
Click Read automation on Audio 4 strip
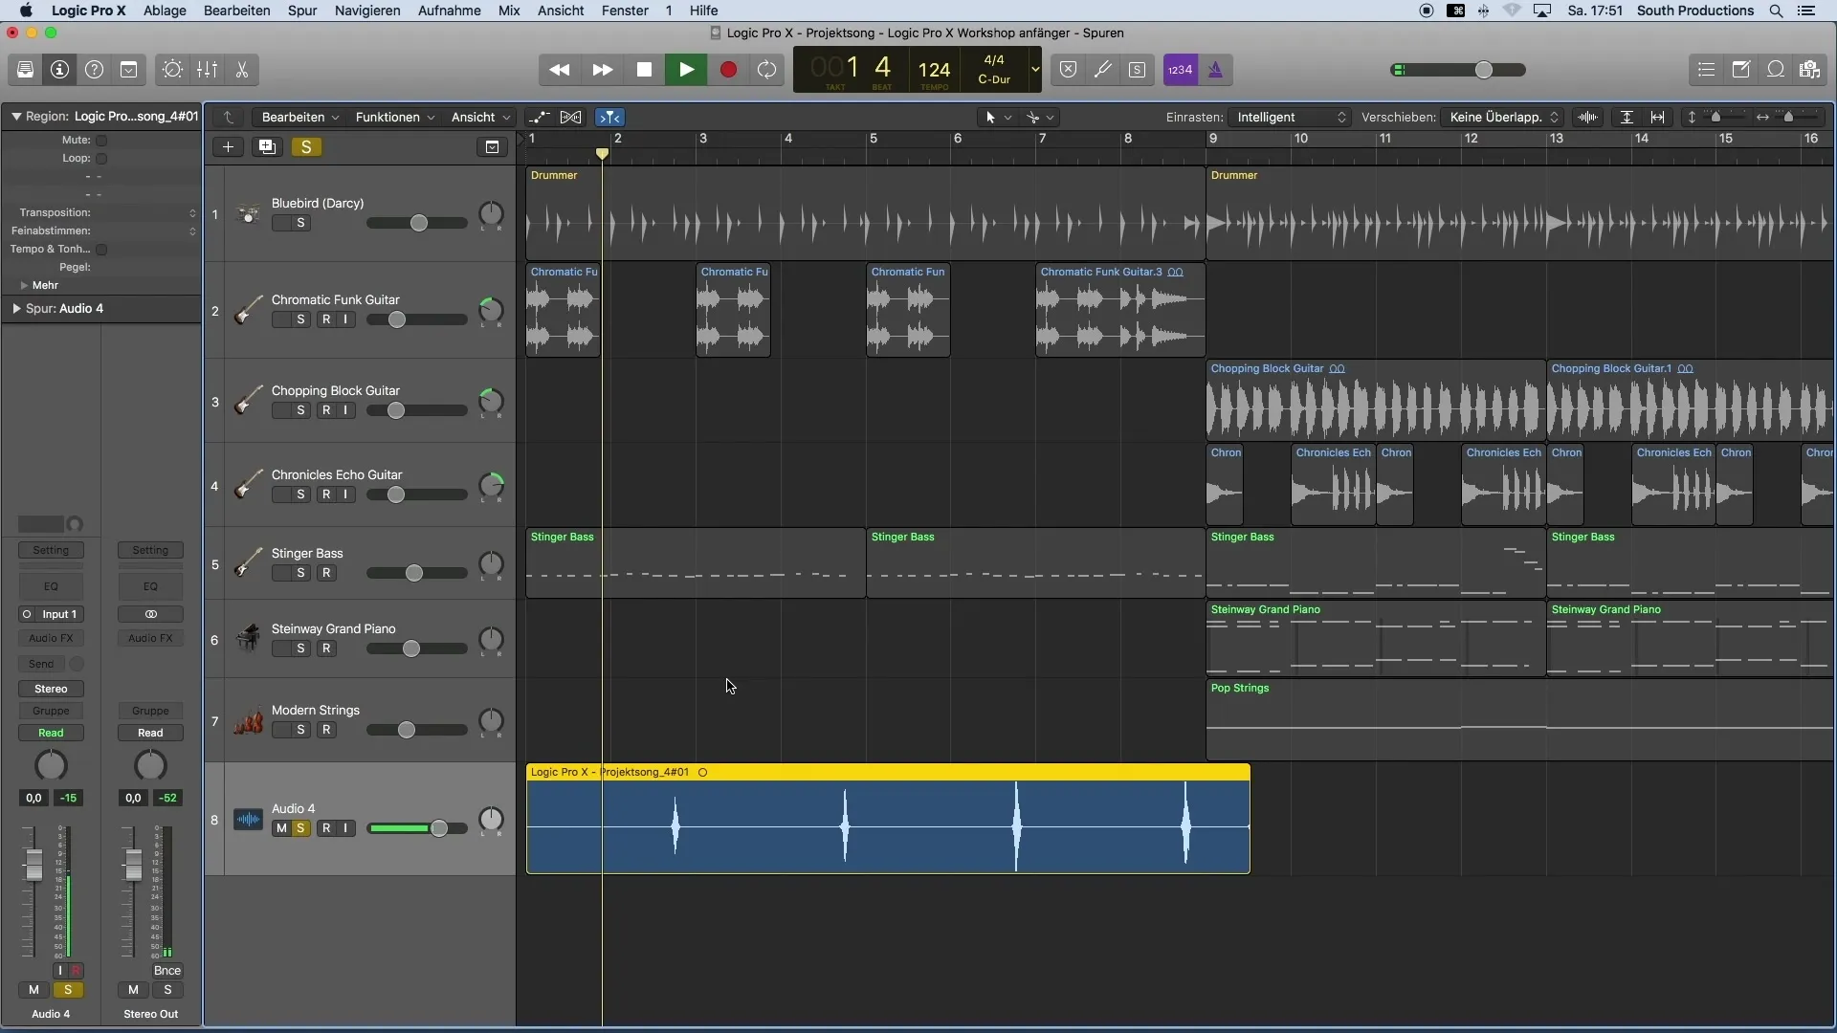coord(51,734)
